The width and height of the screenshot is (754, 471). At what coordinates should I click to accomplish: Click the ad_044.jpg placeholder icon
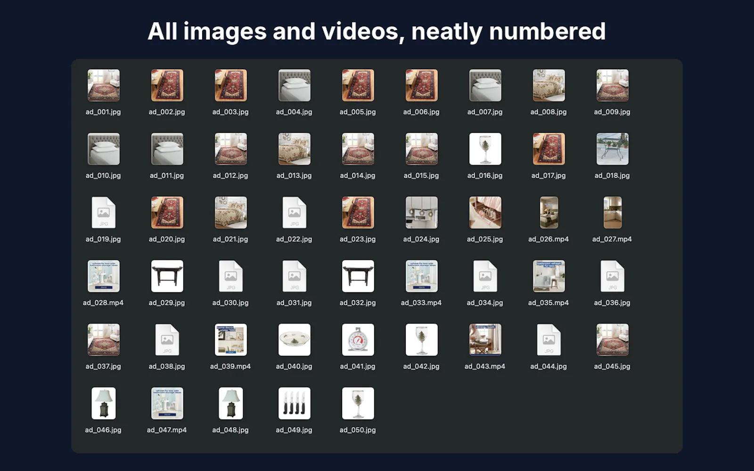coord(549,340)
